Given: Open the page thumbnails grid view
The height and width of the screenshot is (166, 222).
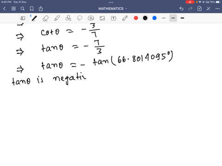Looking at the screenshot, I should tap(13, 9).
